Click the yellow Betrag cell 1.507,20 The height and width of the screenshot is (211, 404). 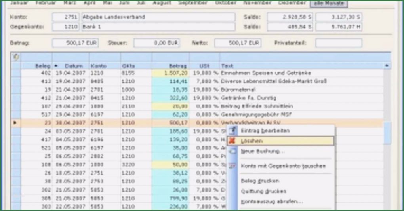coord(170,73)
